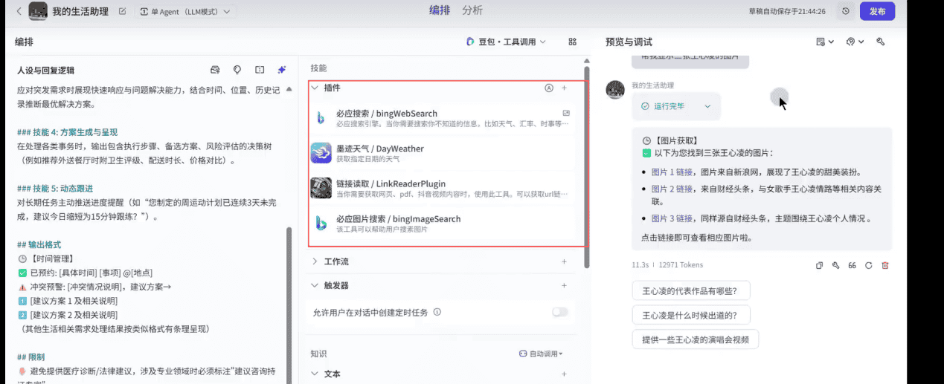Viewport: 944px width, 384px height.
Task: Click the grid layout icon beside model selector
Action: (x=572, y=42)
